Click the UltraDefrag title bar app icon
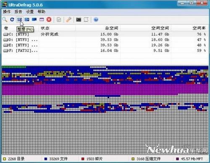The height and width of the screenshot is (163, 210). (x=4, y=5)
